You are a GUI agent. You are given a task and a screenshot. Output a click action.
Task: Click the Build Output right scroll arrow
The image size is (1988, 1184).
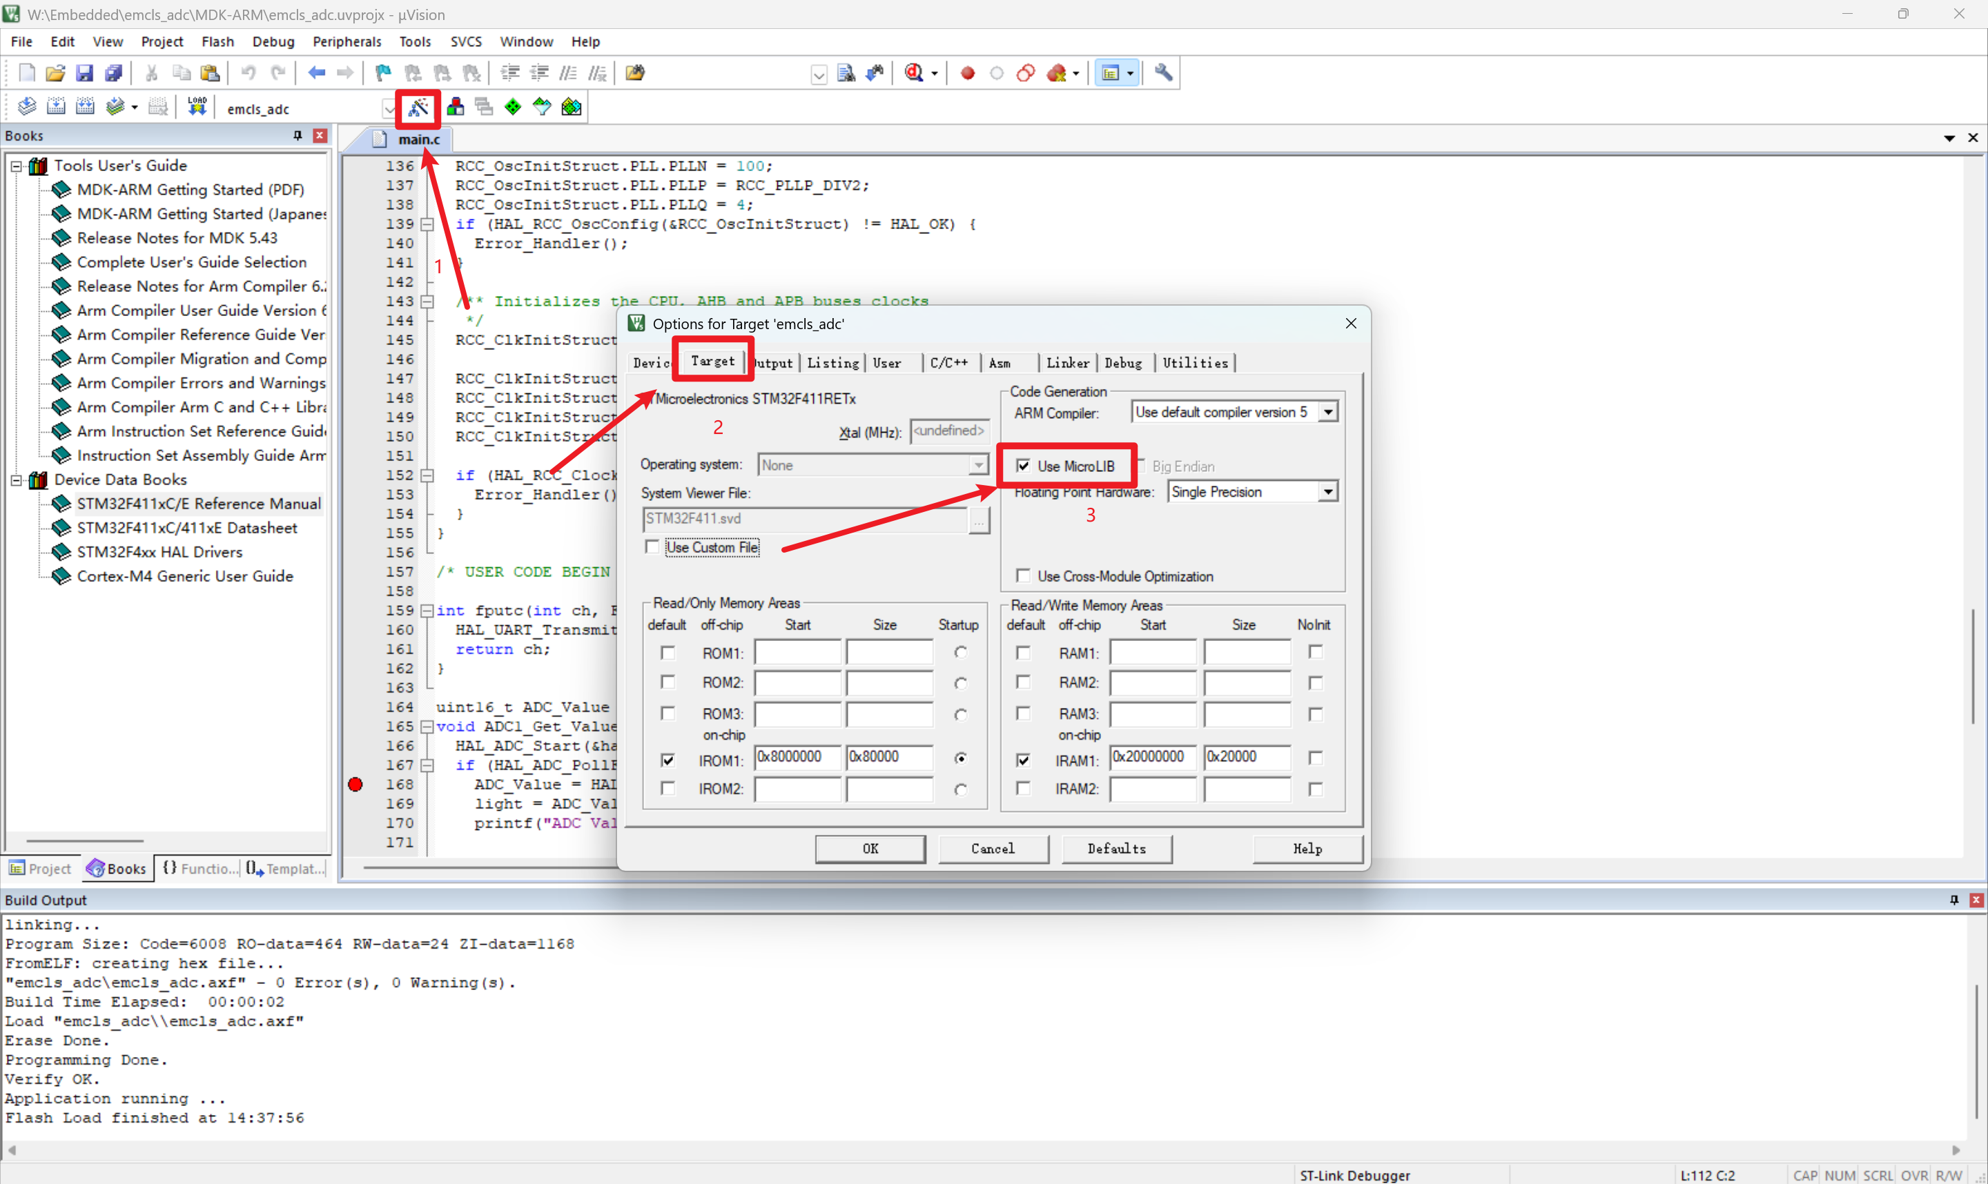(x=1956, y=1150)
